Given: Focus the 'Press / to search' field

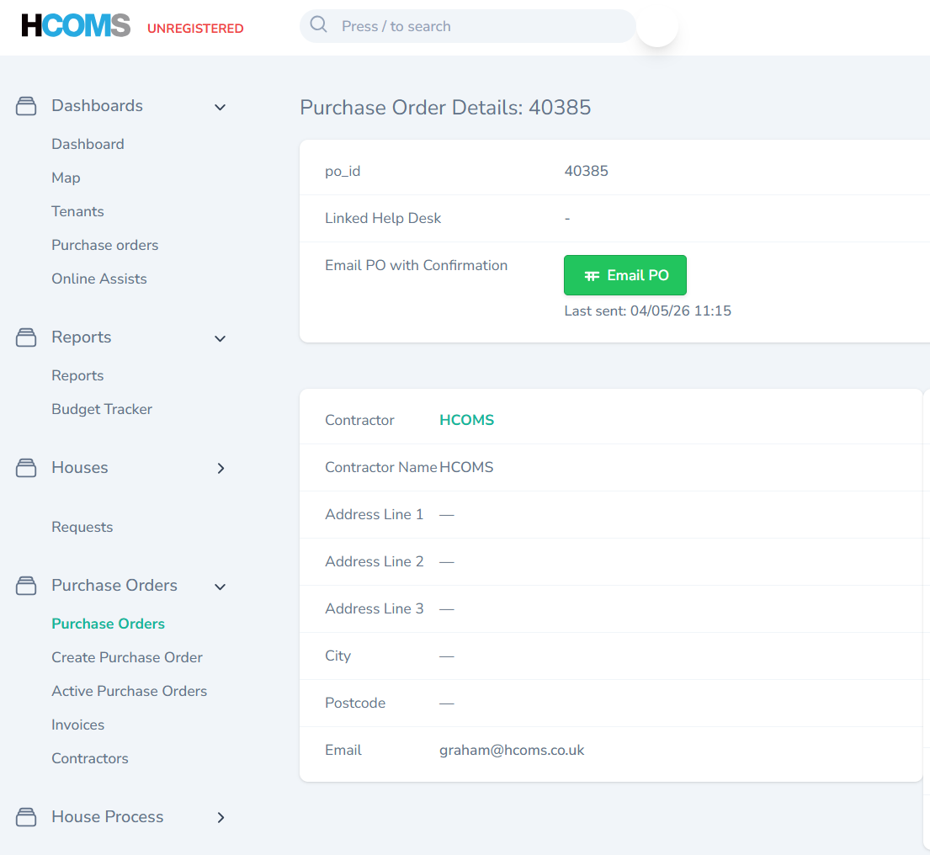Looking at the screenshot, I should [467, 26].
